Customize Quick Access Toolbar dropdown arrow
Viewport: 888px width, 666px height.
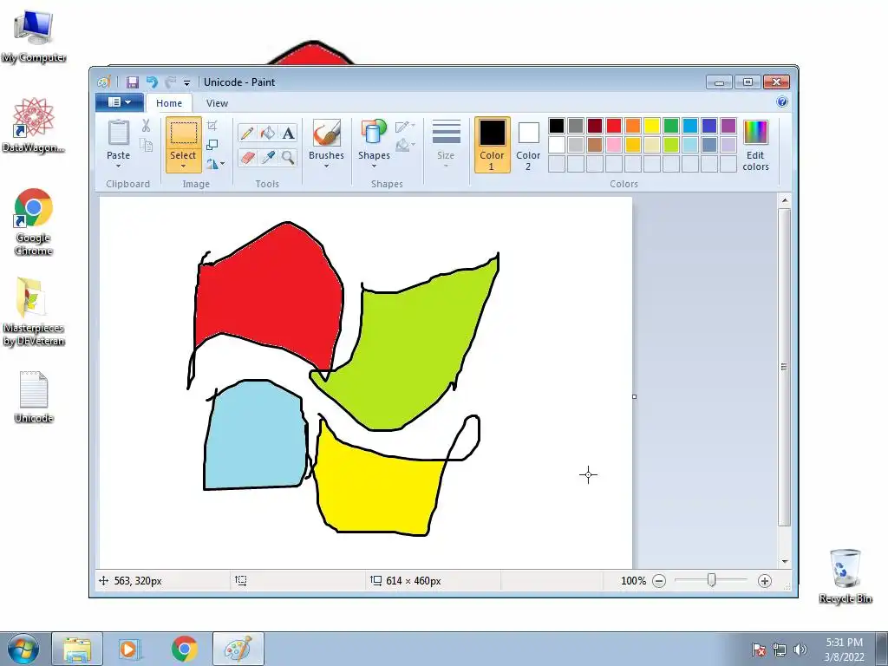[x=186, y=82]
